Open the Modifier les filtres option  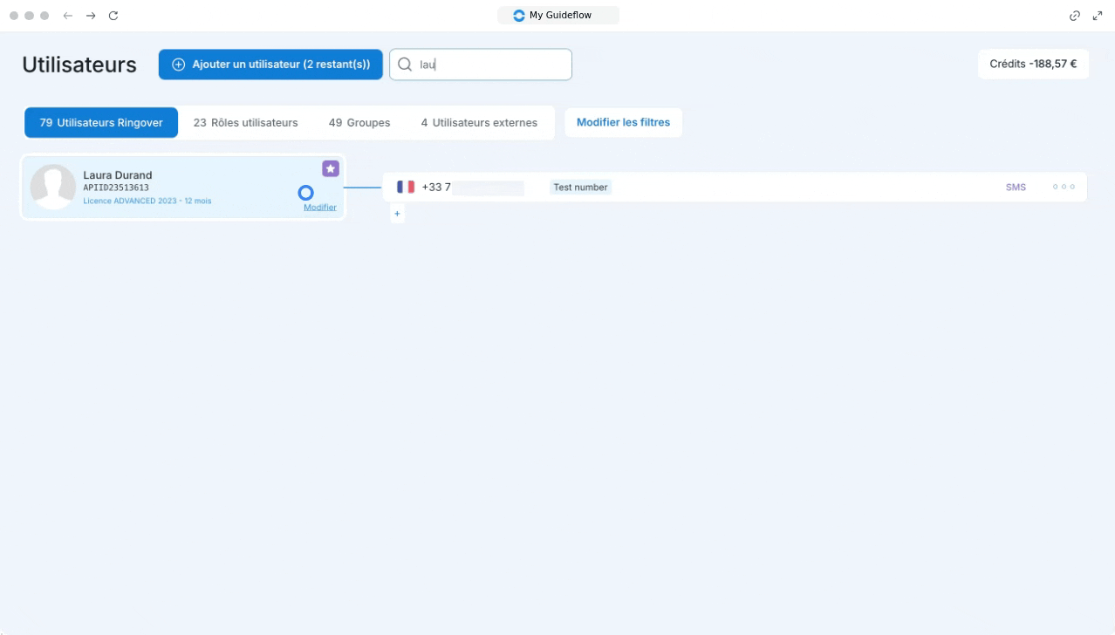coord(623,122)
